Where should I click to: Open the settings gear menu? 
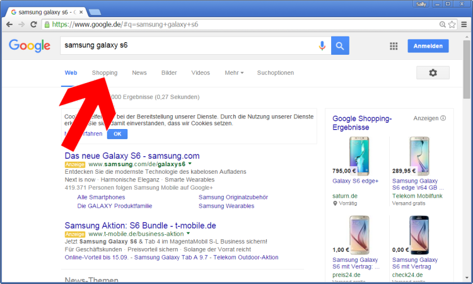pyautogui.click(x=433, y=73)
